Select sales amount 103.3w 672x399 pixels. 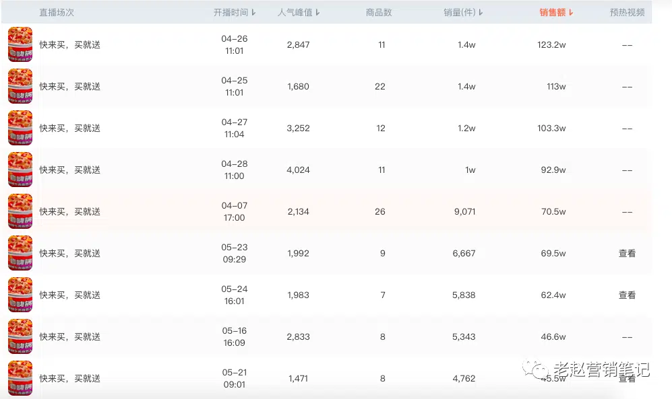[x=551, y=129]
